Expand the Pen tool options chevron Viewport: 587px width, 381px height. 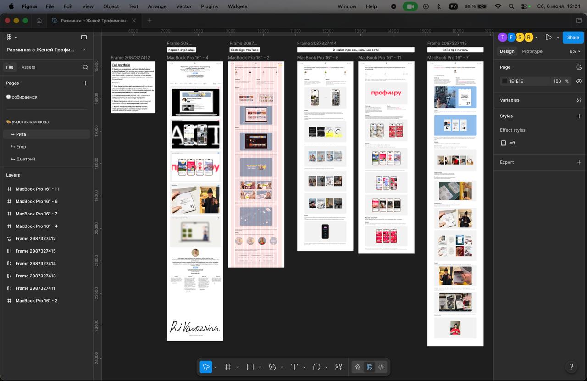coord(282,367)
